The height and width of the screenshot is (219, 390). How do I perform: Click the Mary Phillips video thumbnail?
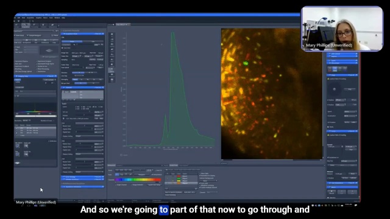pyautogui.click(x=342, y=29)
